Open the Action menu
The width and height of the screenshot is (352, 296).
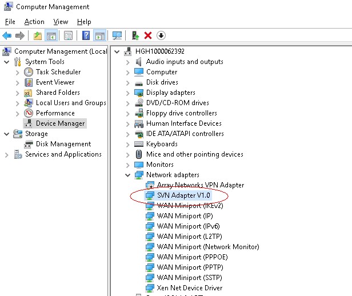pos(34,22)
